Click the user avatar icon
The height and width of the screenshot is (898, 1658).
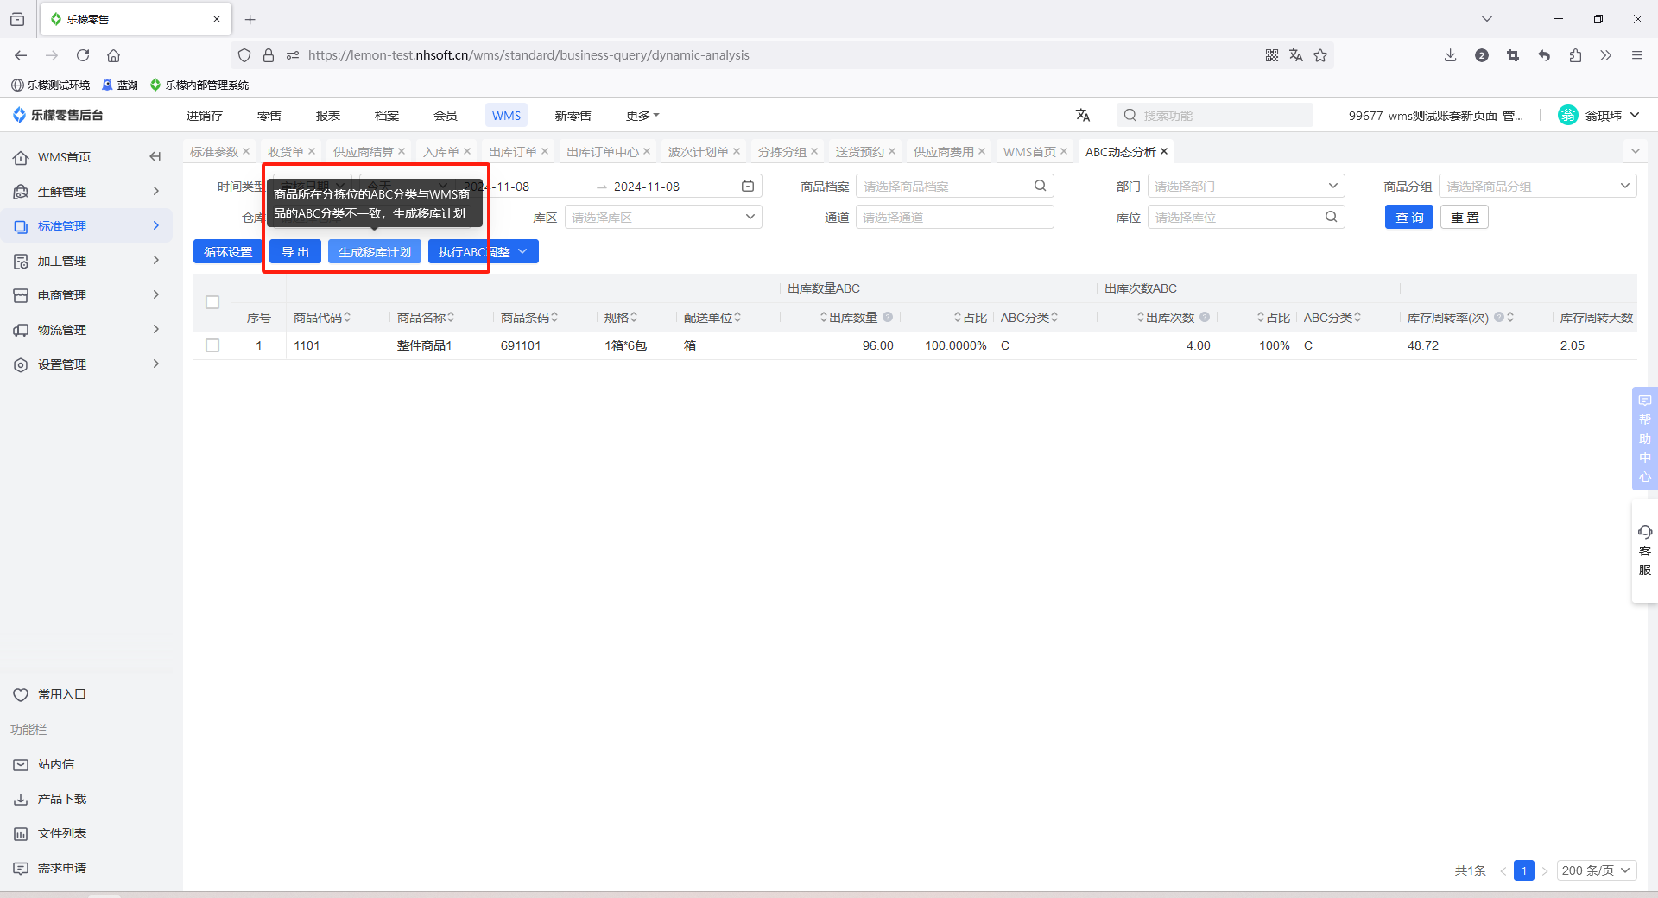click(x=1568, y=115)
